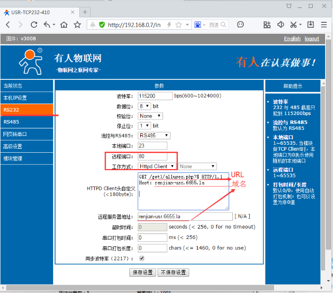Screen dimensions: 333x293
Task: Click the bookmark star beside home icon
Action: point(77,25)
